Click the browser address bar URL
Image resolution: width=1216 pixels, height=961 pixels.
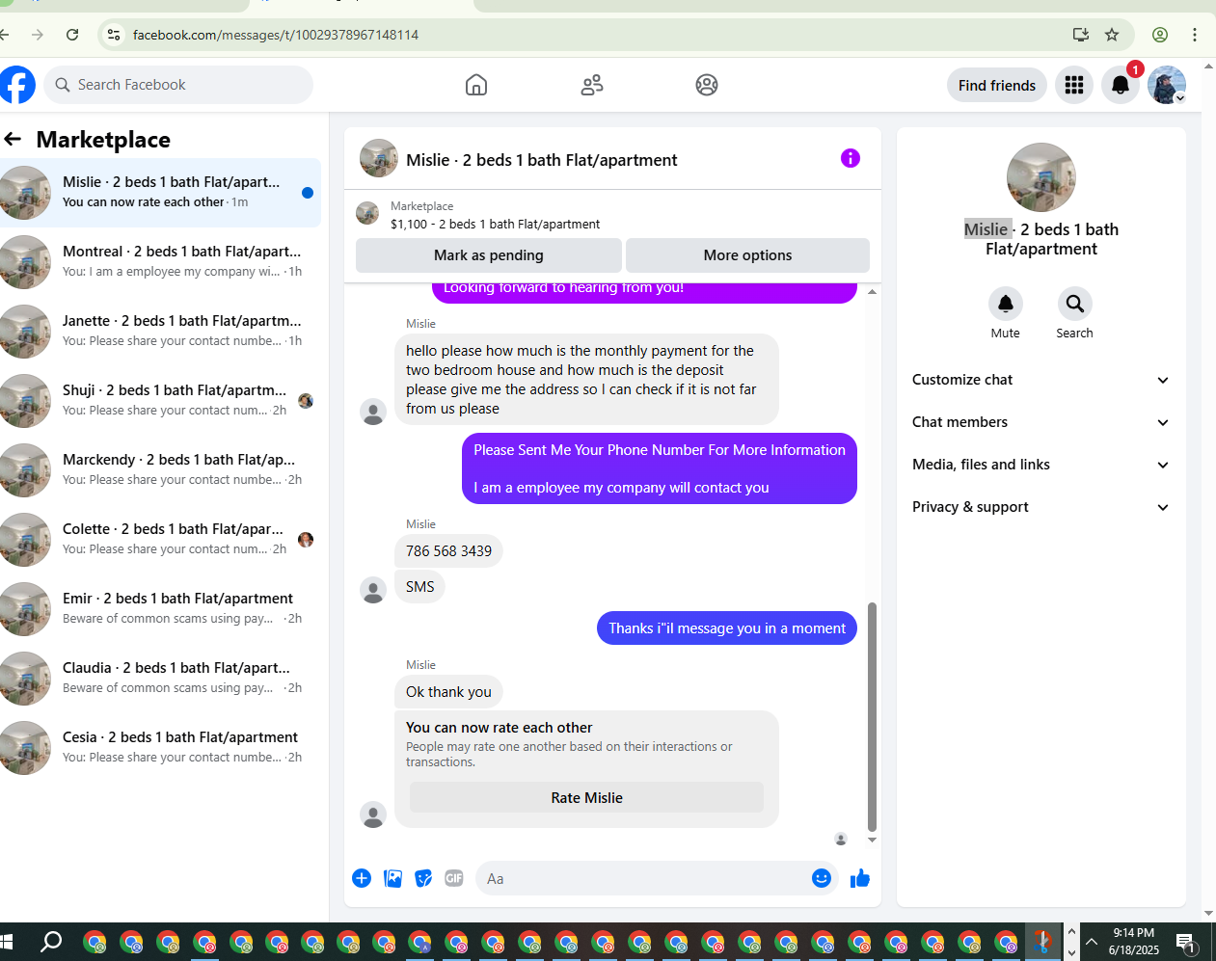[276, 35]
